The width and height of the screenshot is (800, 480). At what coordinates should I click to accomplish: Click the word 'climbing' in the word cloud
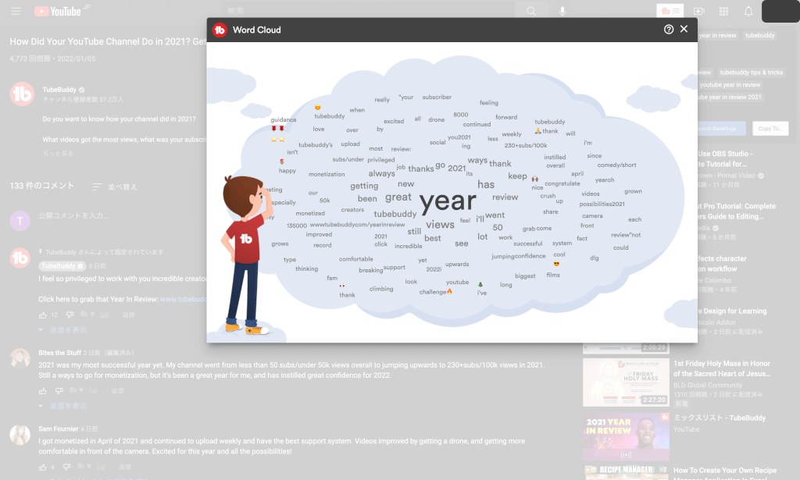click(x=381, y=289)
